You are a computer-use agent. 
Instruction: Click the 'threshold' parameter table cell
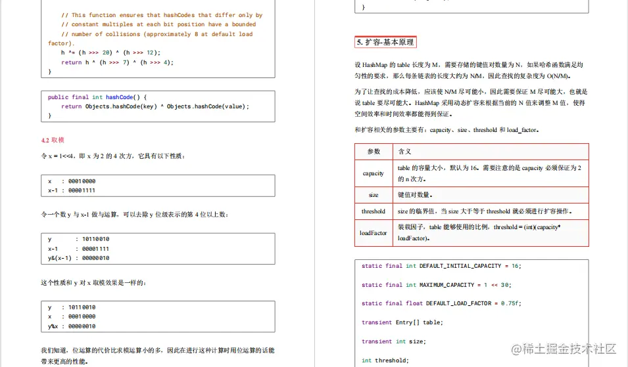tap(374, 211)
